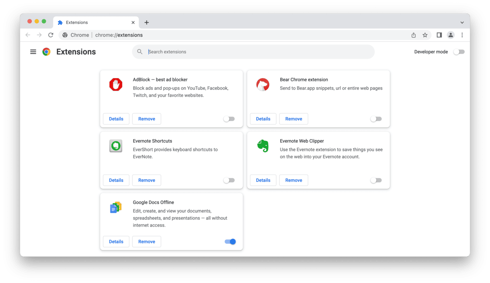This screenshot has width=490, height=283.
Task: Expand the tab list chevron
Action: pos(462,22)
